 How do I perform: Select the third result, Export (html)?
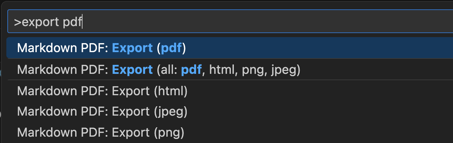pos(102,91)
